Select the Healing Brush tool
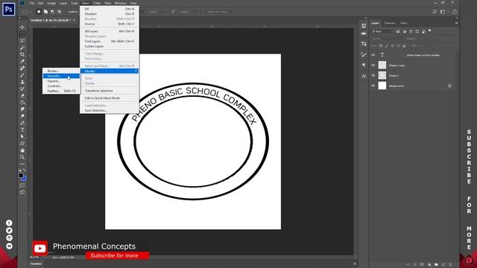477x268 pixels. coord(22,68)
